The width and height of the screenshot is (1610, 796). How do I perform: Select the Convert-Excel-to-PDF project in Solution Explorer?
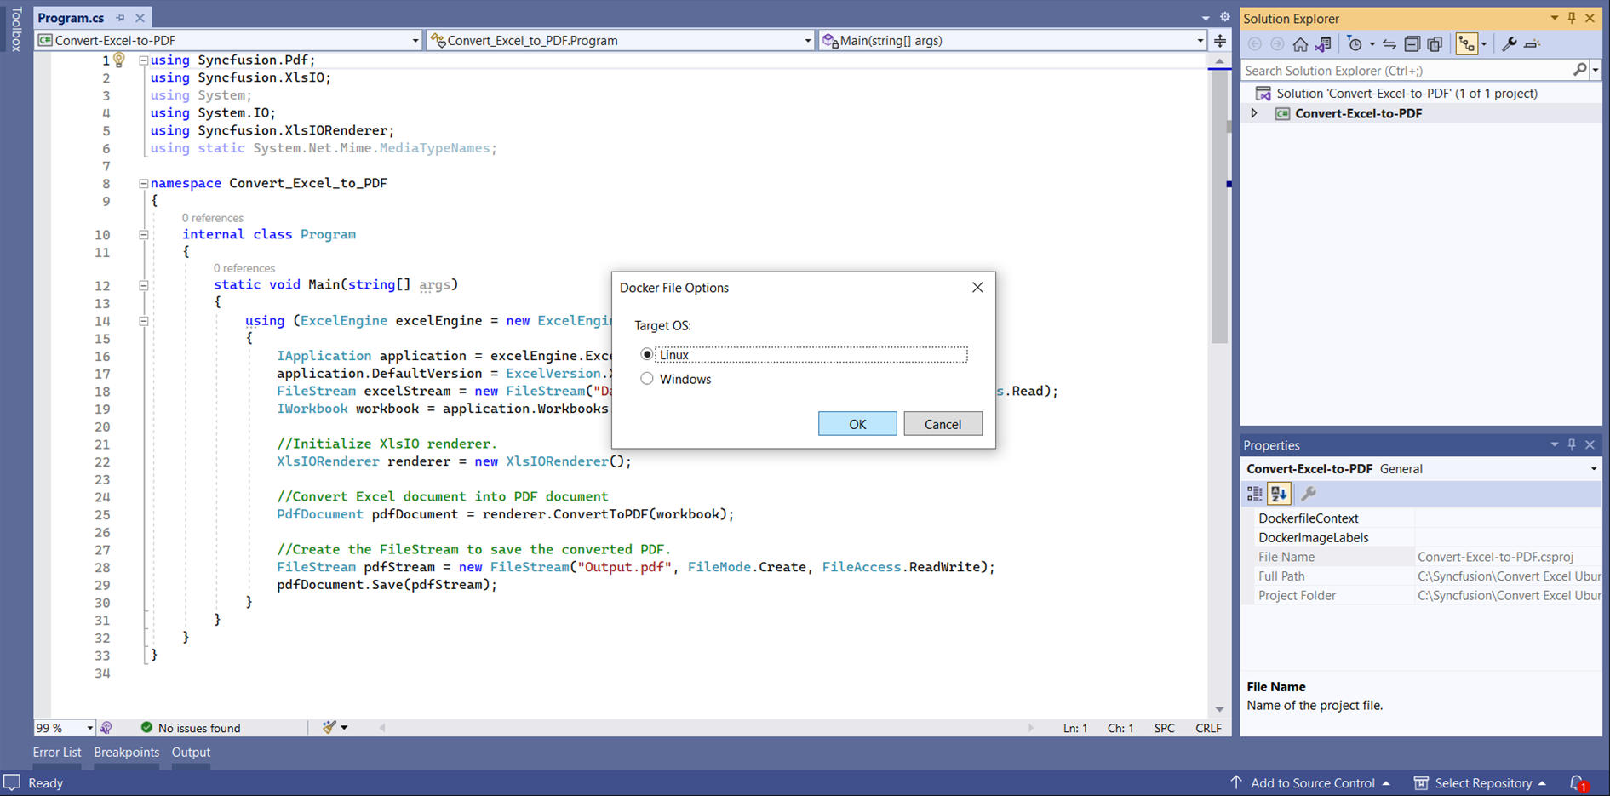pyautogui.click(x=1358, y=113)
